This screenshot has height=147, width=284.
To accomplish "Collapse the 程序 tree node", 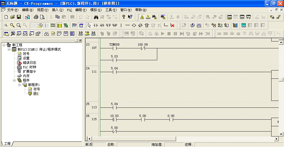I will click(x=14, y=80).
